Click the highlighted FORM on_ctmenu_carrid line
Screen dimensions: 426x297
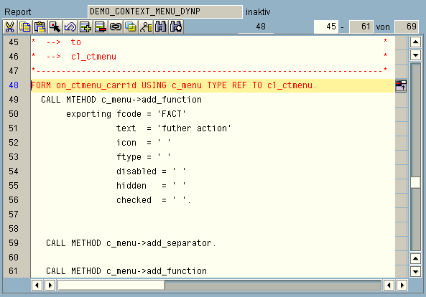tap(213, 85)
